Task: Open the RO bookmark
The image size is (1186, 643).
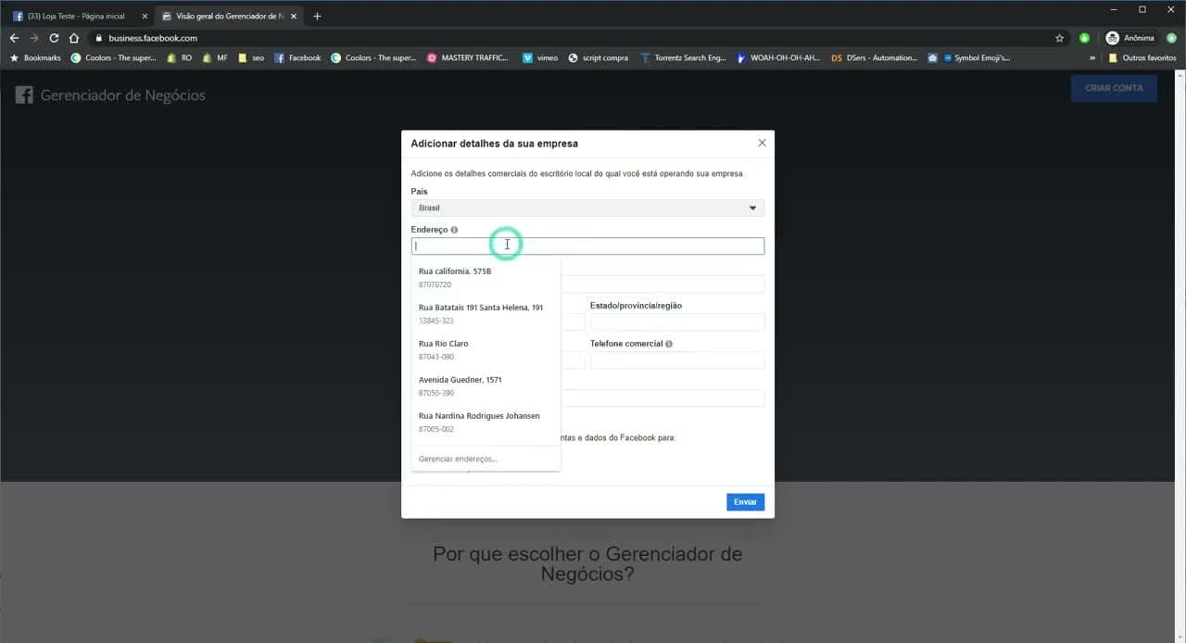Action: (x=180, y=57)
